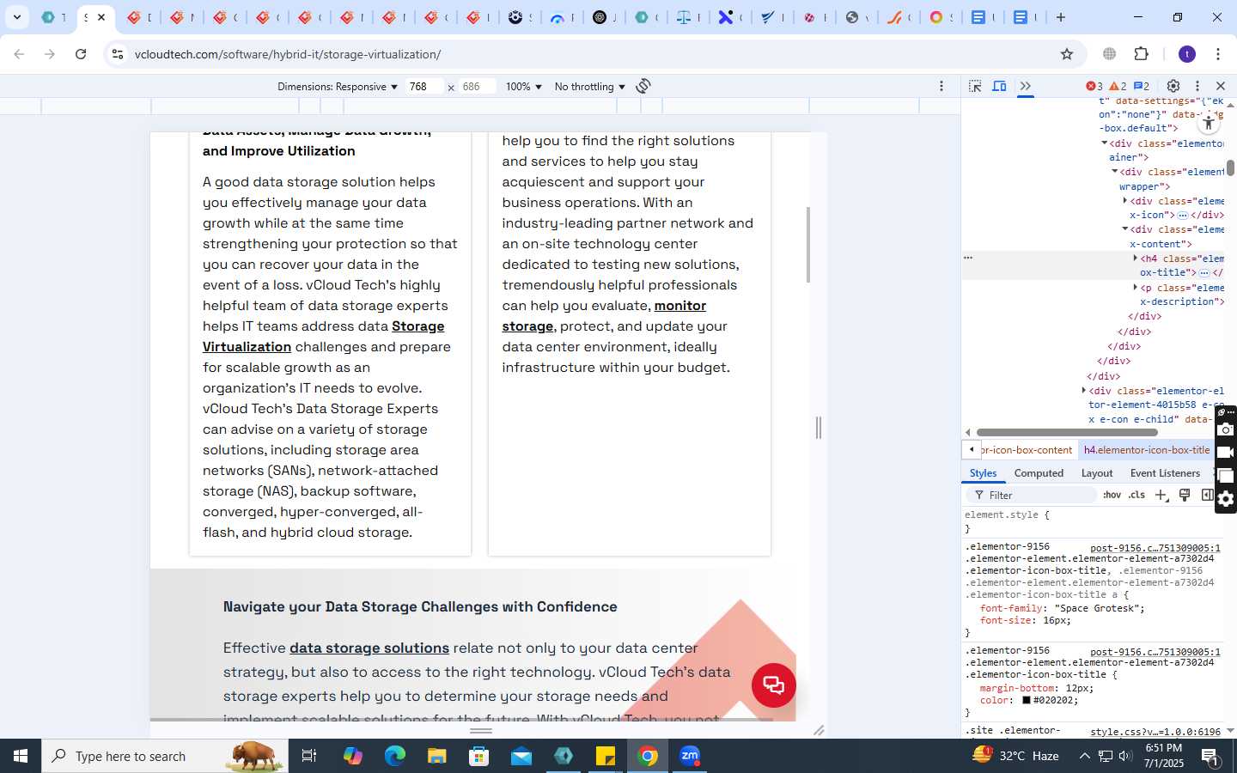Open the style.css:6196 source link
The height and width of the screenshot is (773, 1237).
tap(1155, 732)
